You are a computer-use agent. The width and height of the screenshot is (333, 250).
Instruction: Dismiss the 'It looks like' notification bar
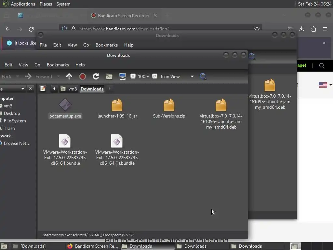click(324, 43)
